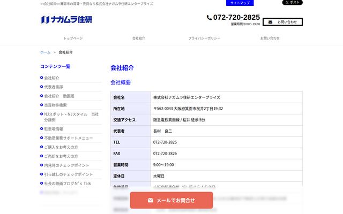
Task: Click the 営業時間 table header cell
Action: (x=131, y=165)
